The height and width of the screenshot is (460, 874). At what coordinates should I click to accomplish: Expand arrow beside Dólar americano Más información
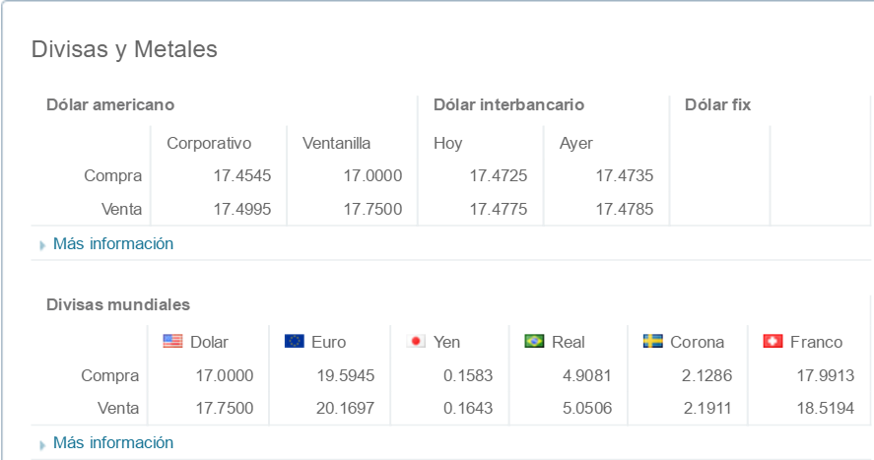pos(42,244)
